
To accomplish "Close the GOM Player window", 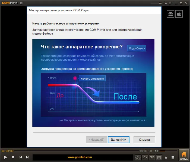I will pyautogui.click(x=186, y=3).
